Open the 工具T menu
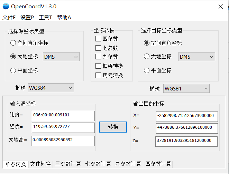Viewport: 229px width, 174px height. coord(45,17)
